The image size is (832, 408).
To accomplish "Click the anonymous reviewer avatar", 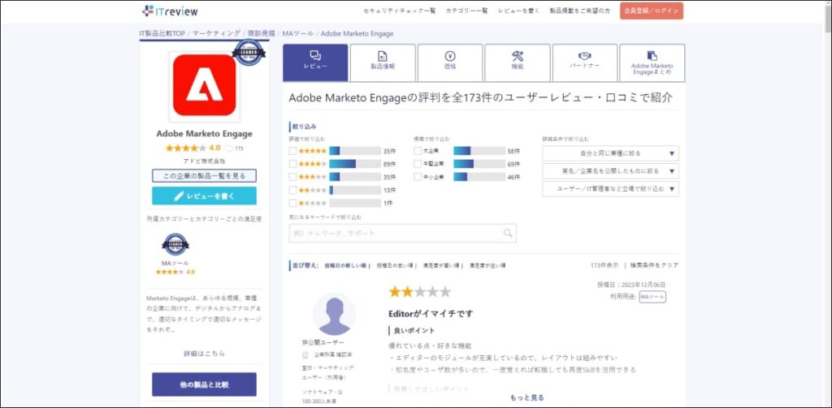I will (x=334, y=314).
